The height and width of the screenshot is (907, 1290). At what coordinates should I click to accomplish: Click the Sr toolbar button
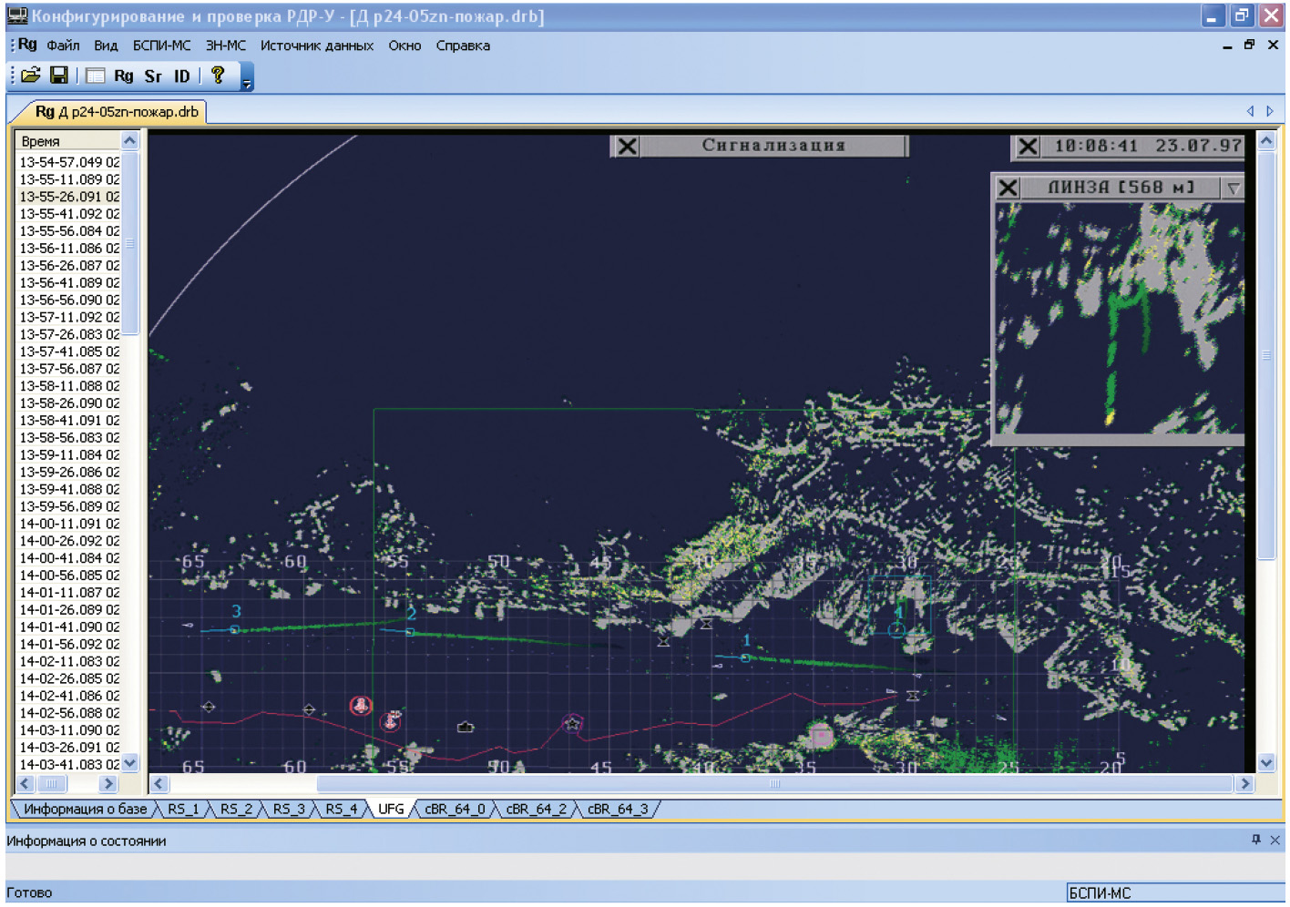153,76
